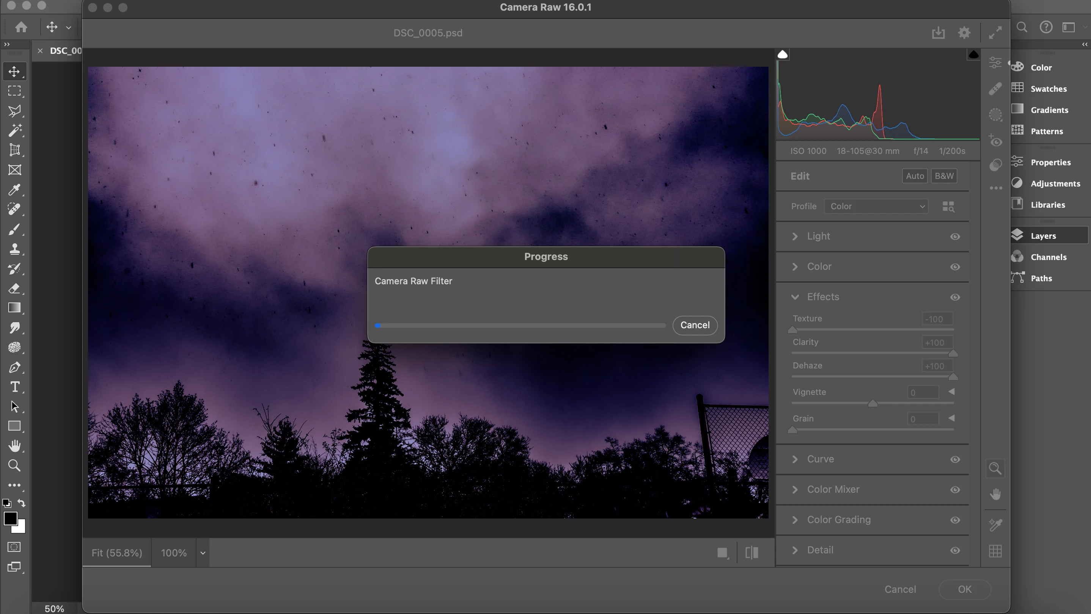The image size is (1091, 614).
Task: Select the Clone Stamp tool
Action: [14, 249]
